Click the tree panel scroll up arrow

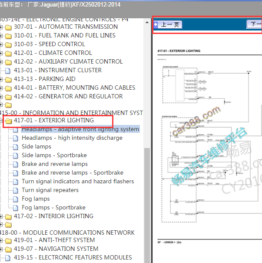[147, 22]
